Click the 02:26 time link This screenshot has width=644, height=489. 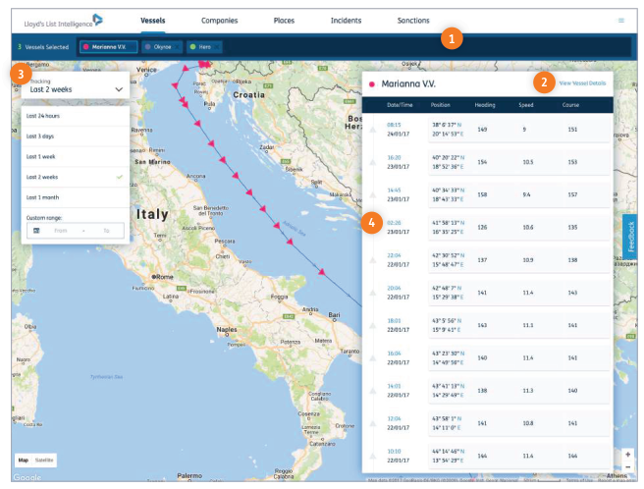pyautogui.click(x=394, y=223)
